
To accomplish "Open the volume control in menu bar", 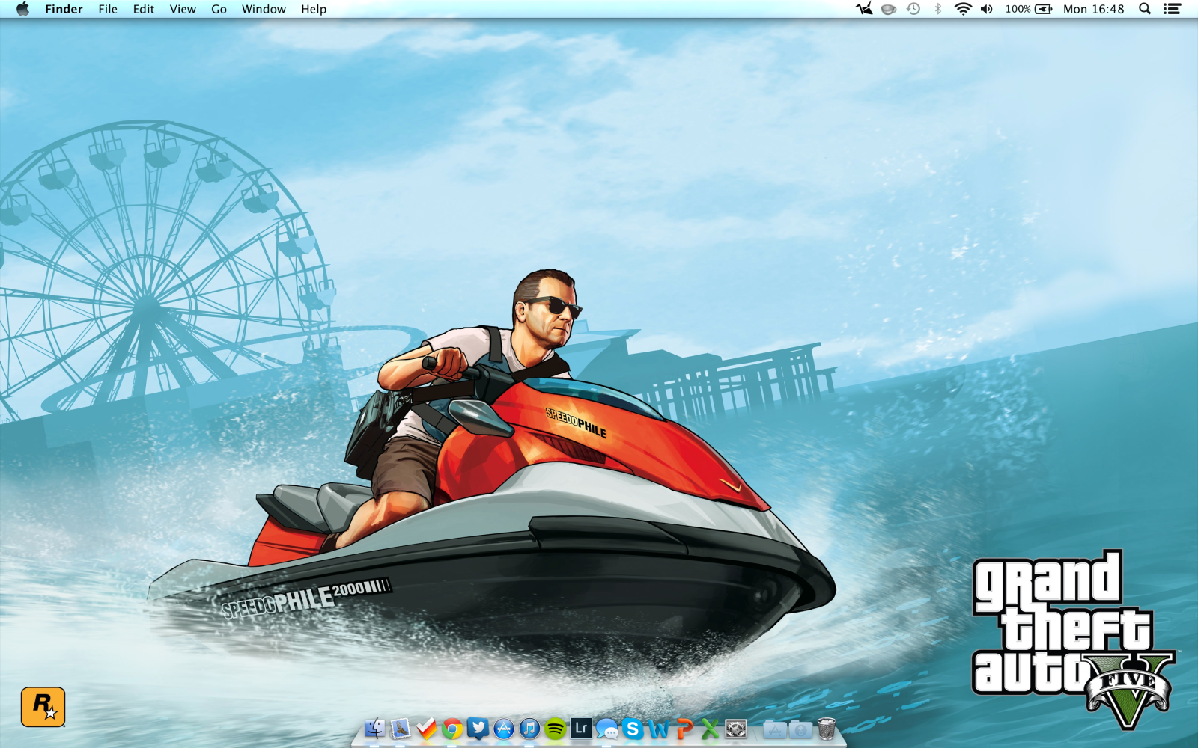I will tap(987, 9).
